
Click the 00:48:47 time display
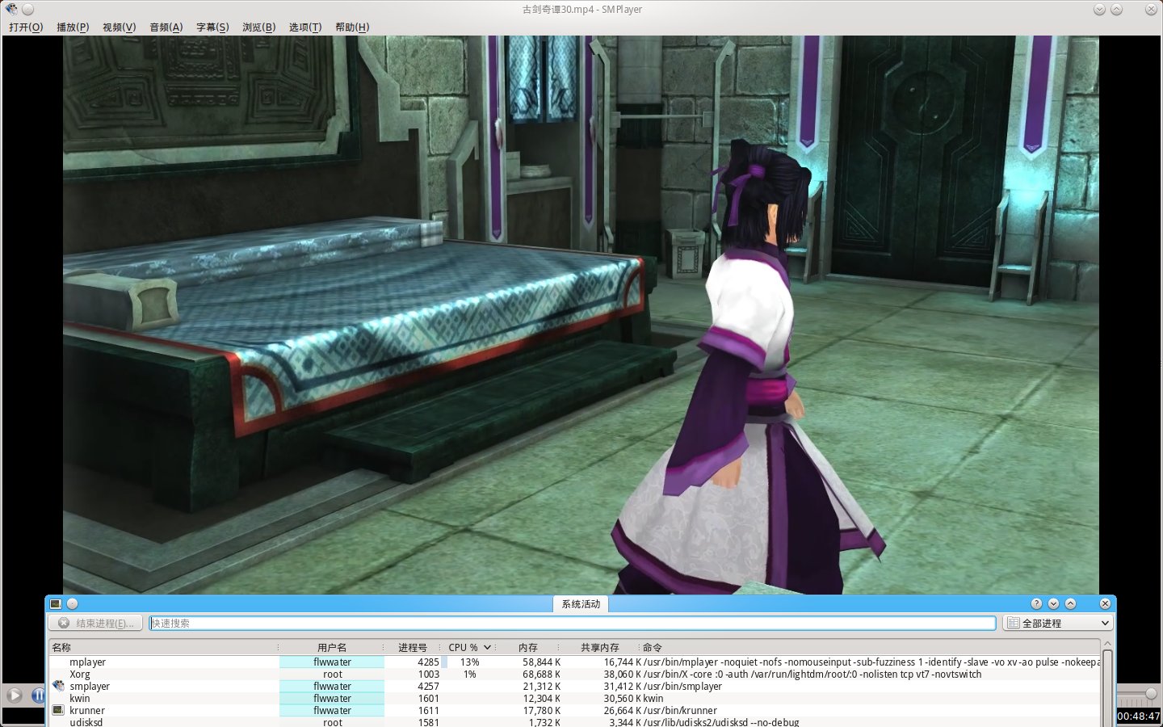pyautogui.click(x=1139, y=716)
